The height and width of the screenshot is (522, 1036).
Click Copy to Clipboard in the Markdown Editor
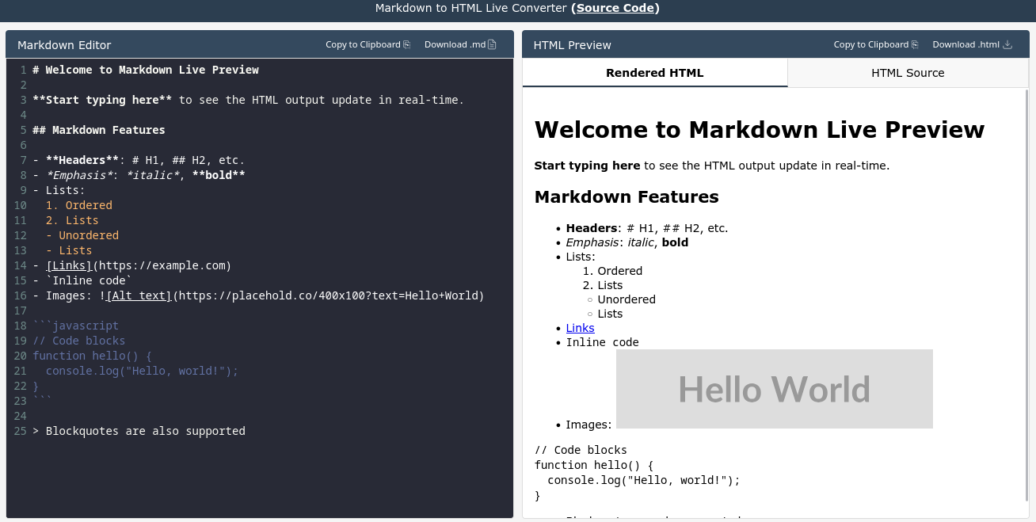361,44
